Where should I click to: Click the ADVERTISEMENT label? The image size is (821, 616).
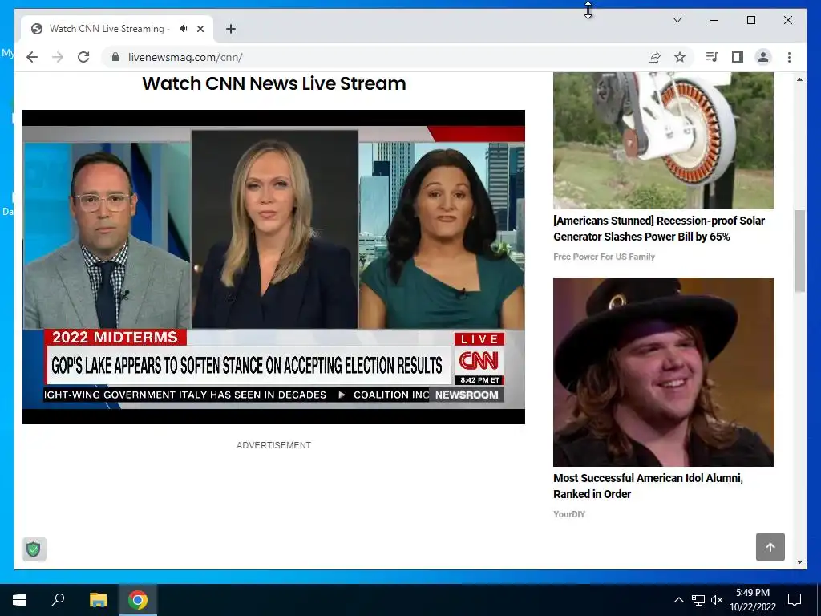click(273, 445)
